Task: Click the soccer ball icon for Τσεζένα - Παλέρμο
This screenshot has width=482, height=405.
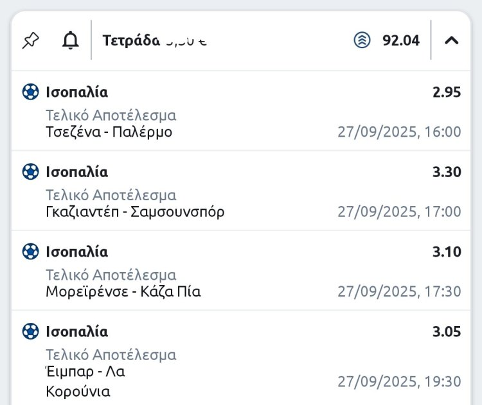Action: click(x=30, y=92)
